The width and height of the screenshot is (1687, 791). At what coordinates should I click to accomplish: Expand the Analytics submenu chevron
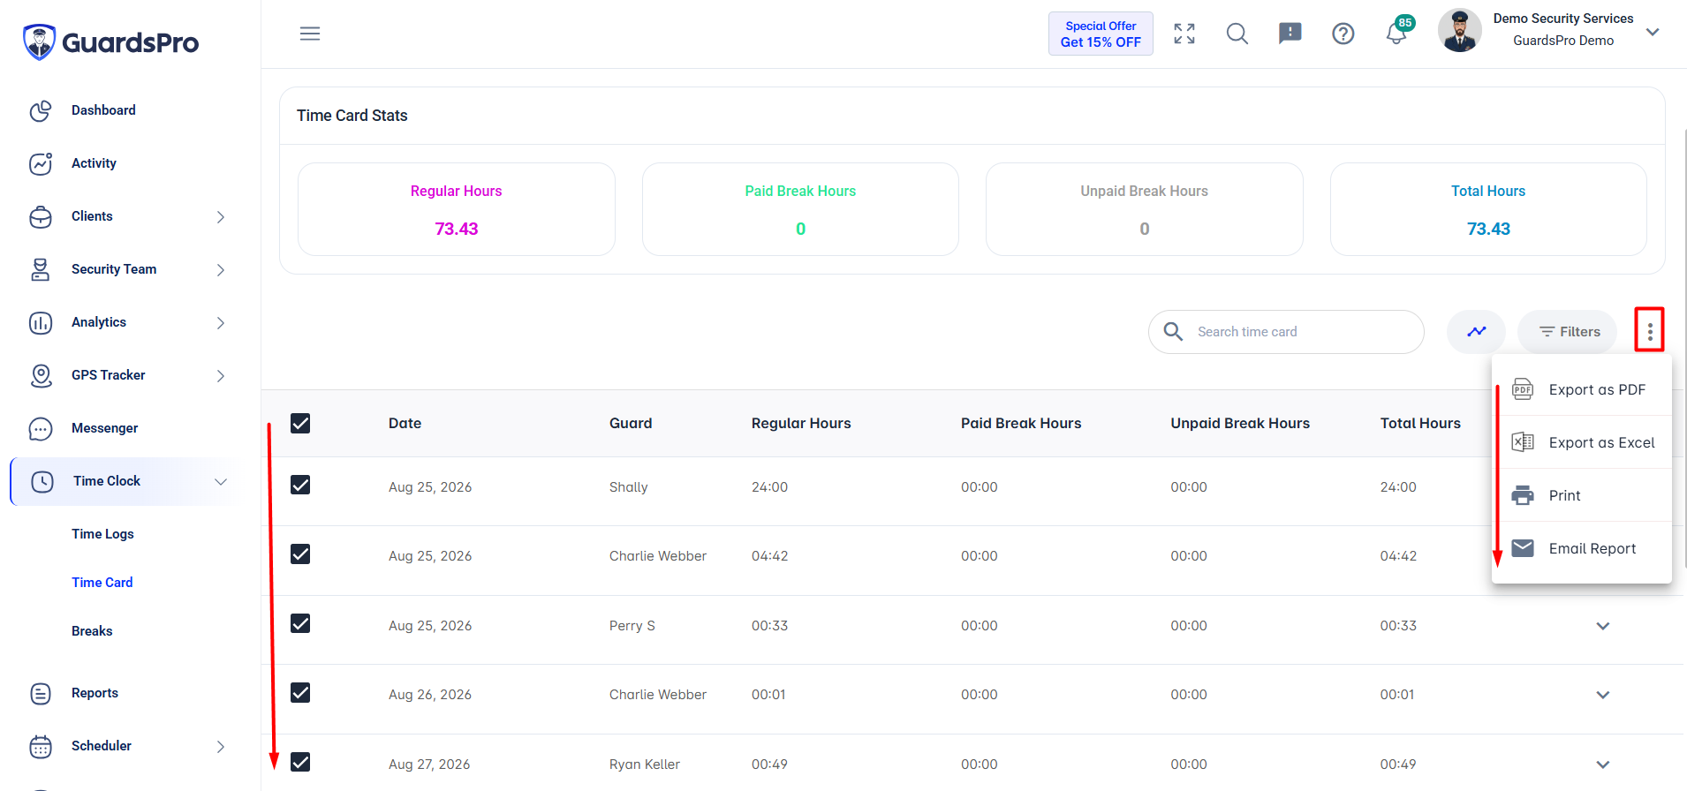point(221,323)
